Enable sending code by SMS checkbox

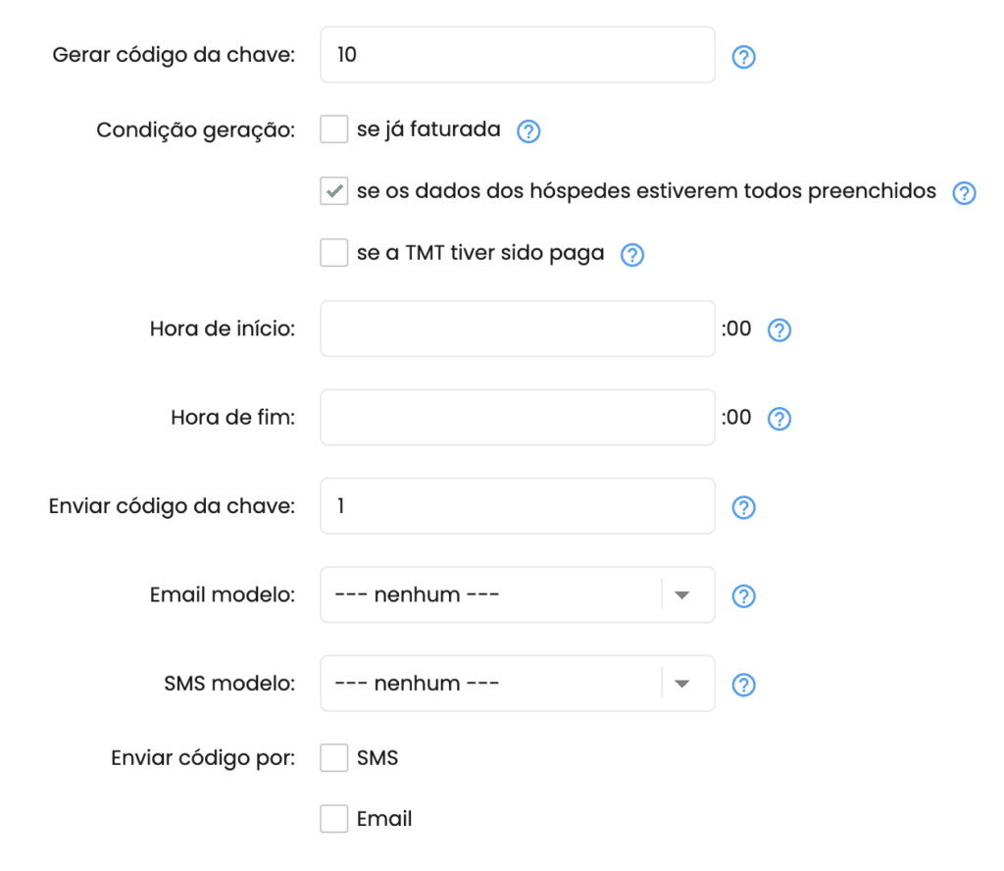click(x=334, y=757)
